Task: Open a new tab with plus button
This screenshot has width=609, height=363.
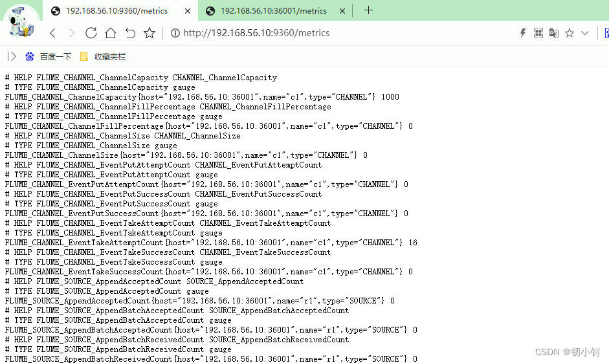Action: coord(369,10)
